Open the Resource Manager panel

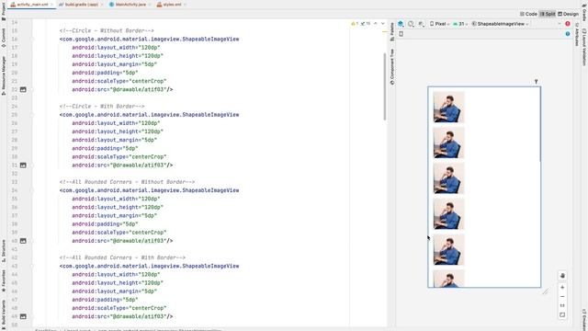[4, 75]
